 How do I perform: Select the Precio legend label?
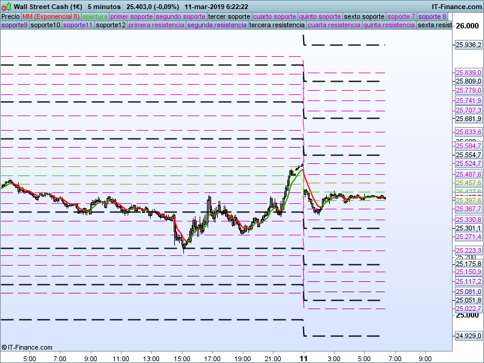pos(10,17)
